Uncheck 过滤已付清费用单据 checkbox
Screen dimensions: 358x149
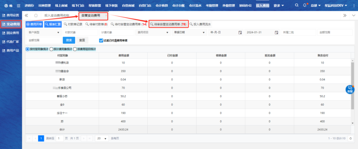(101, 40)
